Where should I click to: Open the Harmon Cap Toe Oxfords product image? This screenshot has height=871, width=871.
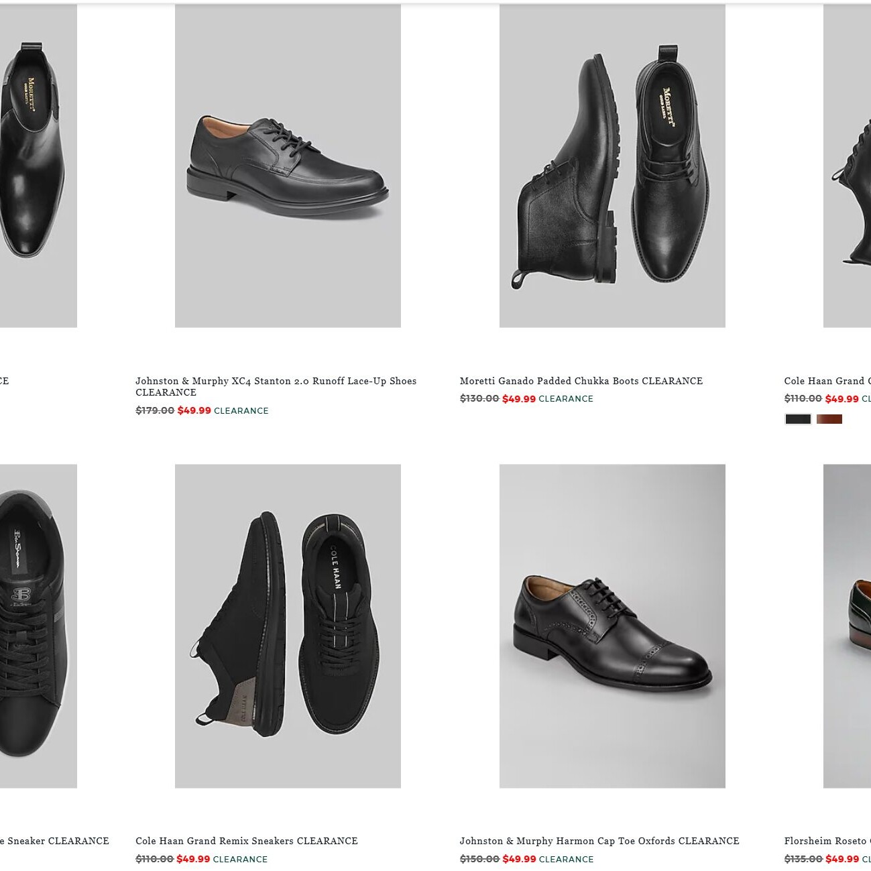[612, 625]
